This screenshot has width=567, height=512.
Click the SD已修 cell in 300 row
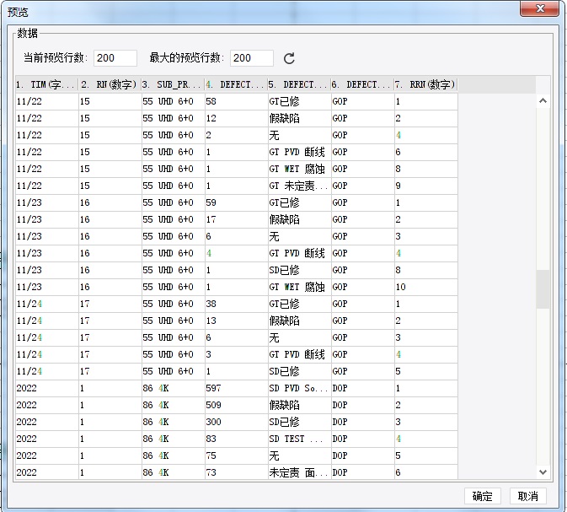299,422
